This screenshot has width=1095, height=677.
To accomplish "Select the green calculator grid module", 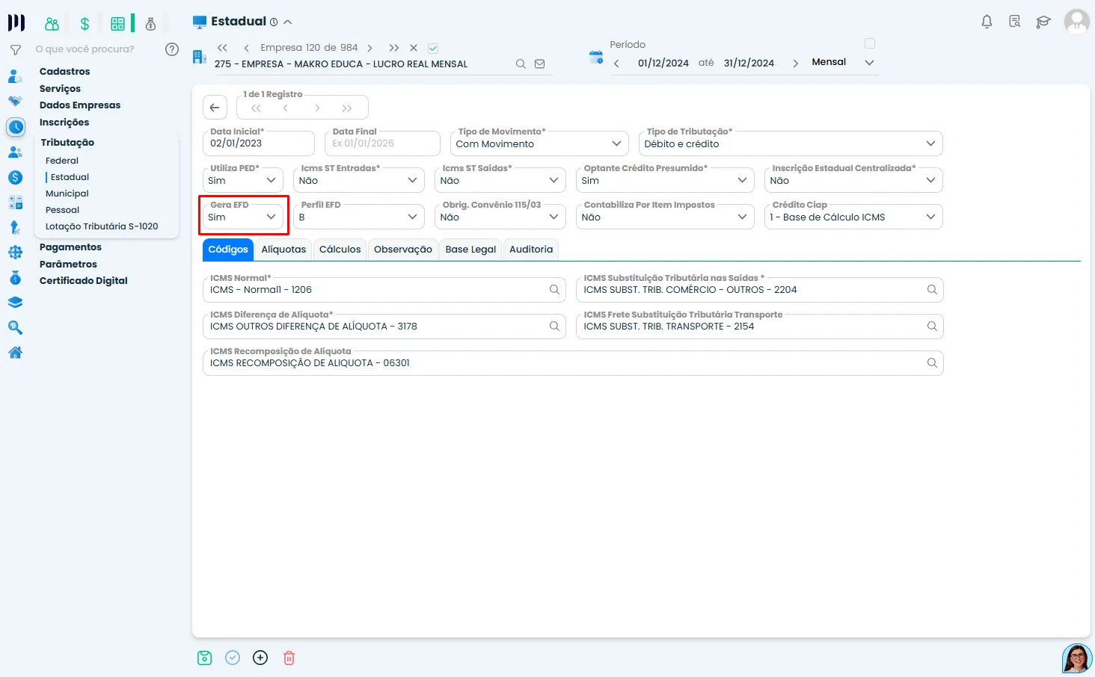I will (x=117, y=24).
